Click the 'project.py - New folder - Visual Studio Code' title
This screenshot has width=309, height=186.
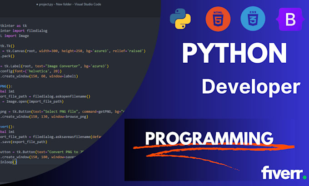(x=69, y=4)
